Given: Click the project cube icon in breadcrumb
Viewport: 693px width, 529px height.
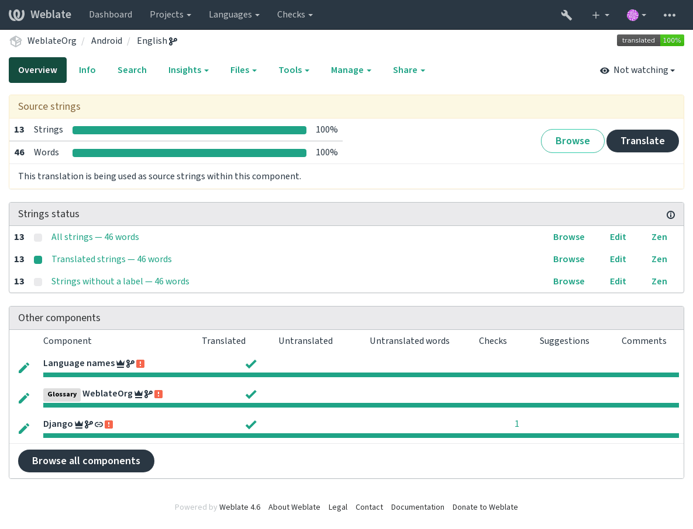Looking at the screenshot, I should (16, 41).
